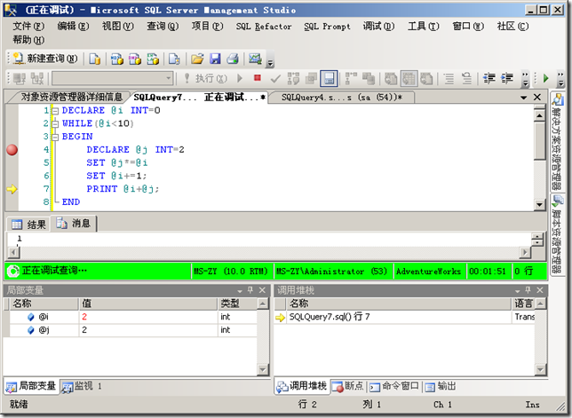The height and width of the screenshot is (418, 572).
Task: Click Uncomment selected lines icon
Action: 466,78
